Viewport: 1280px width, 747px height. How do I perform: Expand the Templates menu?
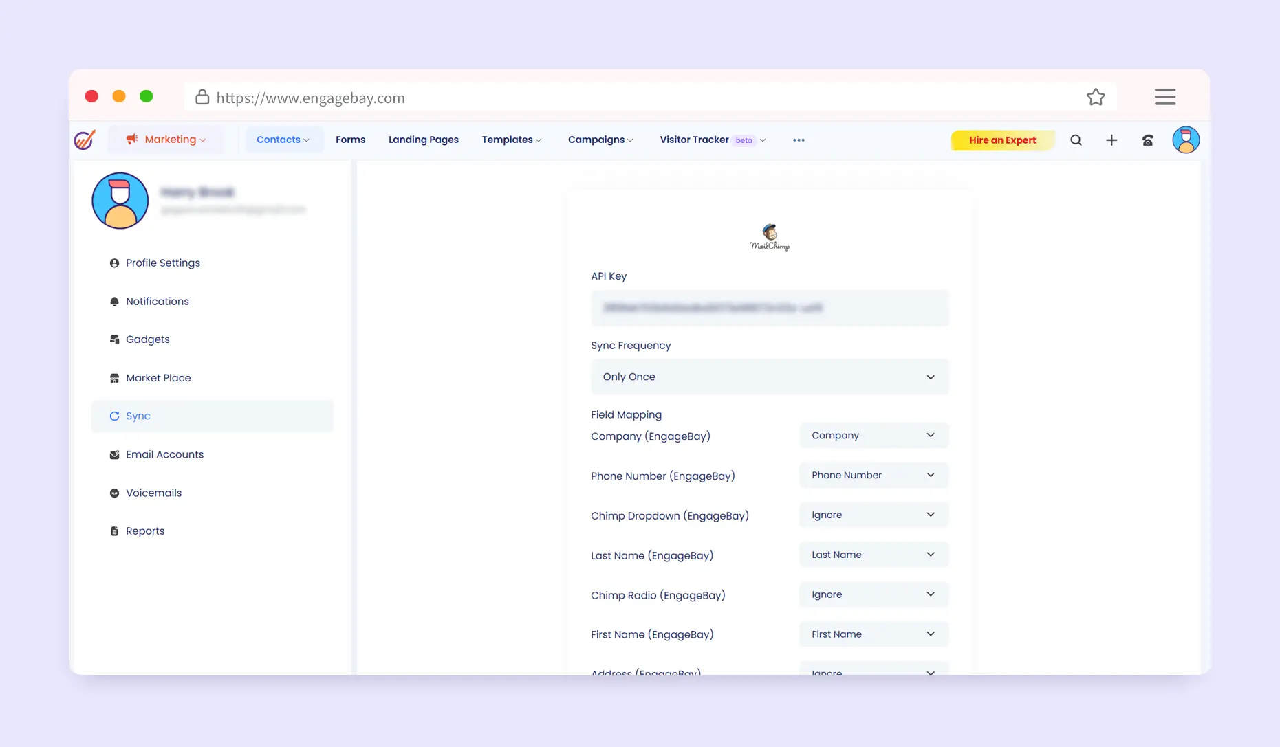pos(512,140)
